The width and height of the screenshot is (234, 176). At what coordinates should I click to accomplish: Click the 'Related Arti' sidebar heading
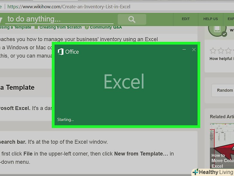coord(222,117)
